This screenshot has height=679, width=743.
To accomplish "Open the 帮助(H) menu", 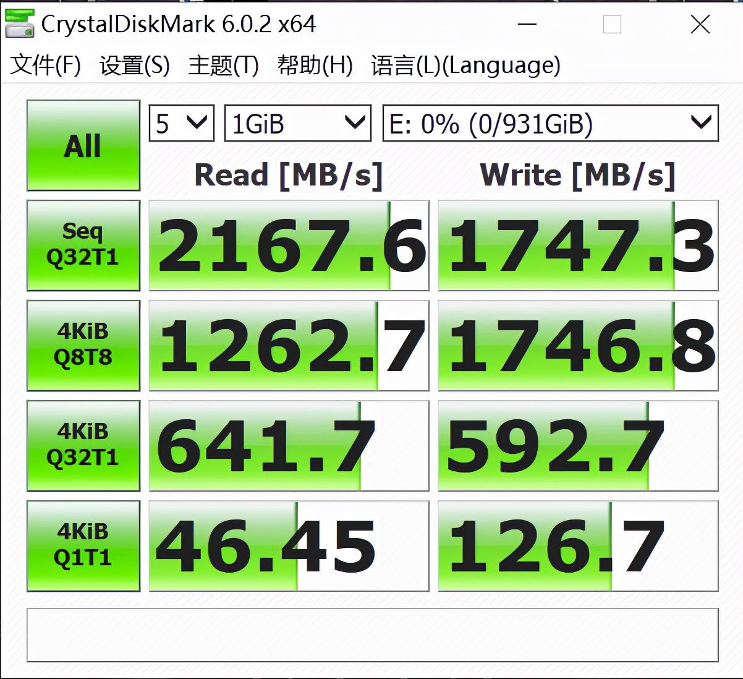I will (315, 64).
